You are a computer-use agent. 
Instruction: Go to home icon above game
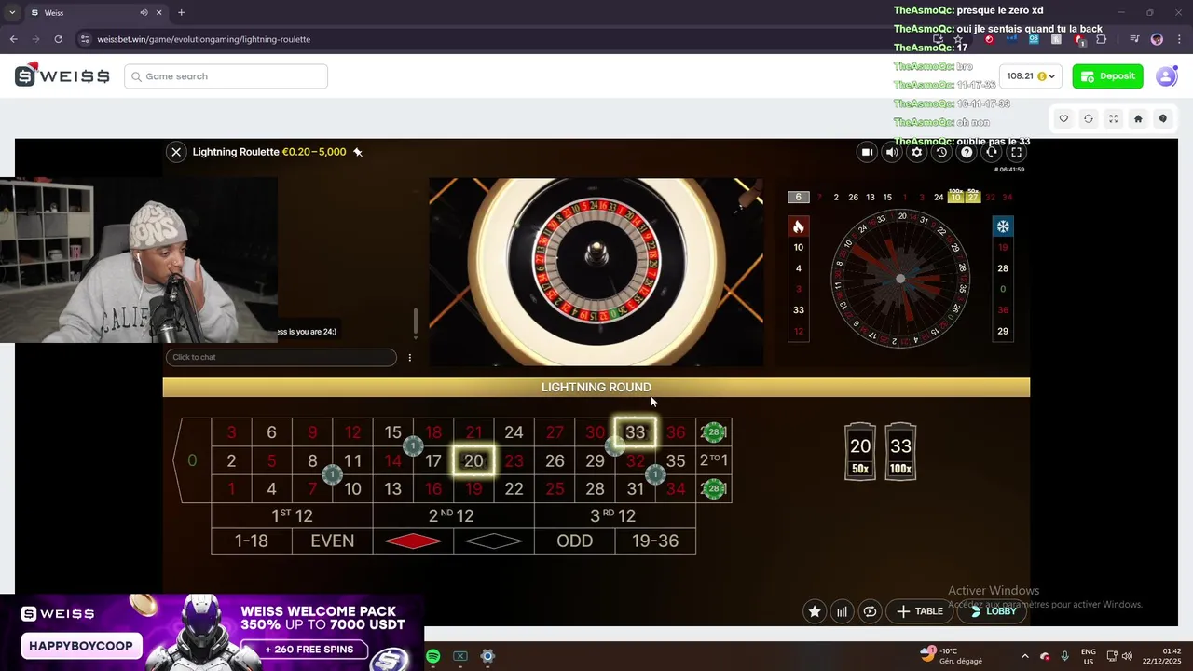[1138, 118]
